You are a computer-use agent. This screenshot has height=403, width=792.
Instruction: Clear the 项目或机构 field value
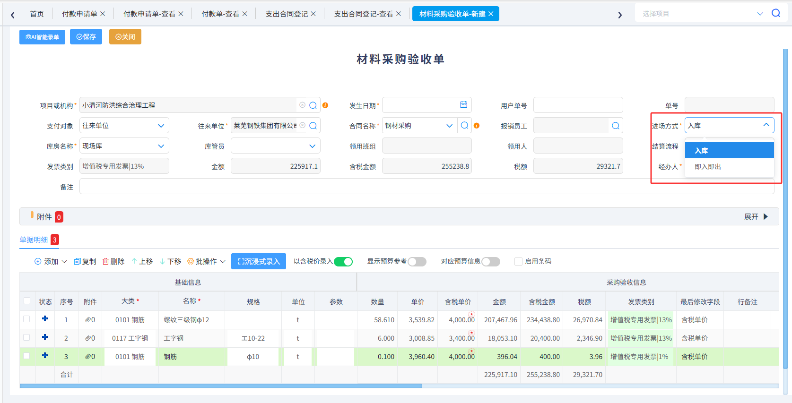pyautogui.click(x=303, y=105)
